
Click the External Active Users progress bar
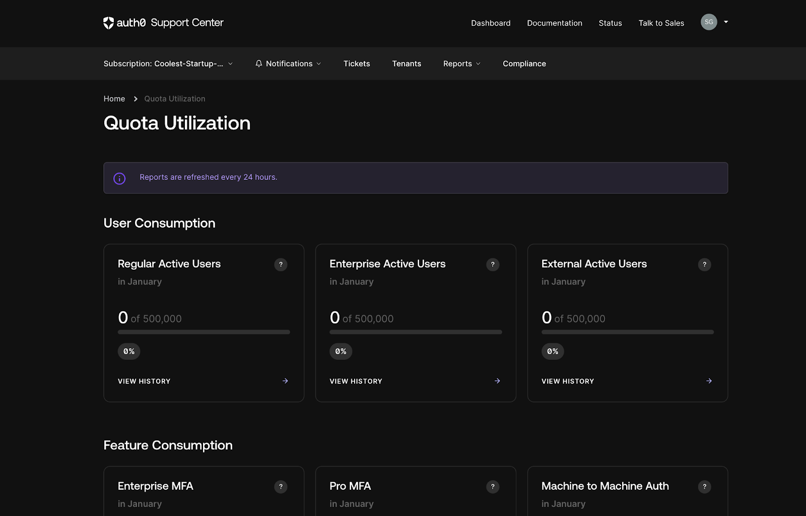(627, 332)
